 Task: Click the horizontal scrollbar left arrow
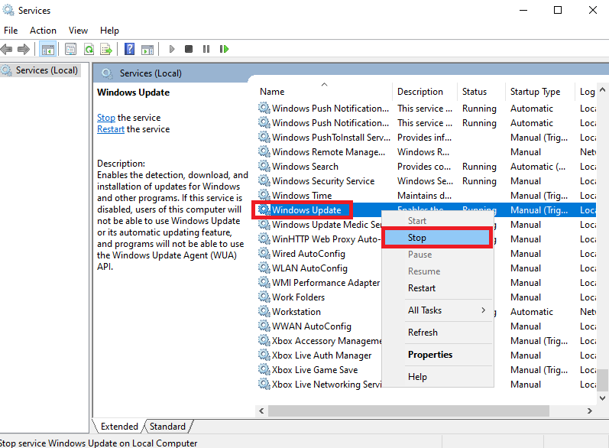tap(261, 411)
